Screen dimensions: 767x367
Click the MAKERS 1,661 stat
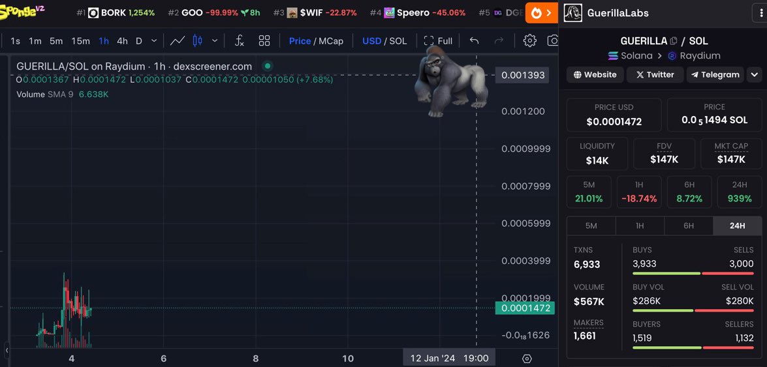click(589, 330)
